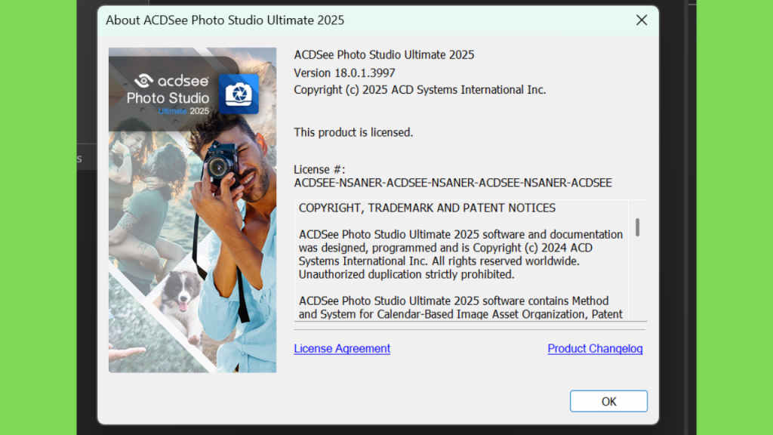
Task: Click the 'This product is licensed.' text
Action: 353,132
